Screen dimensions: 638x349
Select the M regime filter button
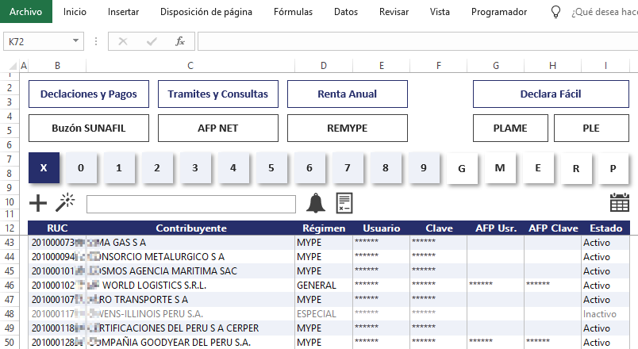click(x=500, y=168)
